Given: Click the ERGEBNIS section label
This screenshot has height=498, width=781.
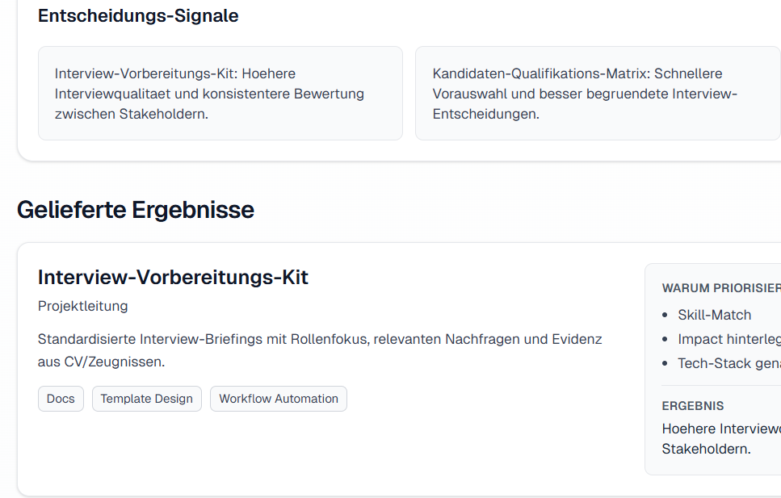Looking at the screenshot, I should point(693,406).
